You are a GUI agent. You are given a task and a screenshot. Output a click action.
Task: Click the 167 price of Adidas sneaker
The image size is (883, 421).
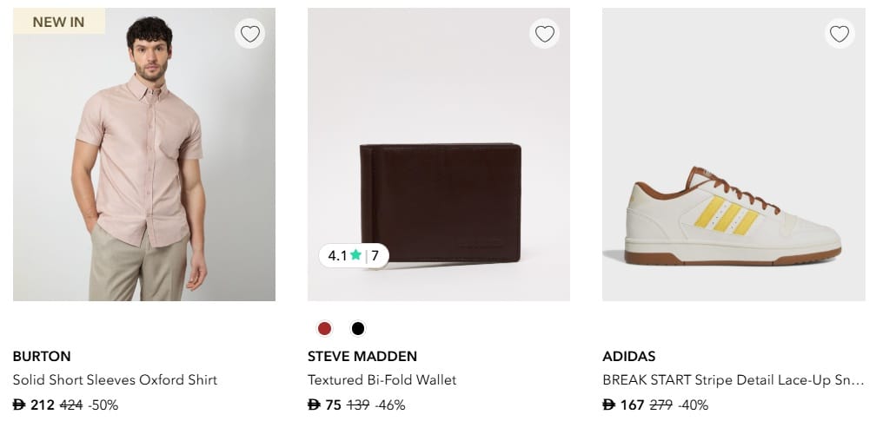pos(632,405)
